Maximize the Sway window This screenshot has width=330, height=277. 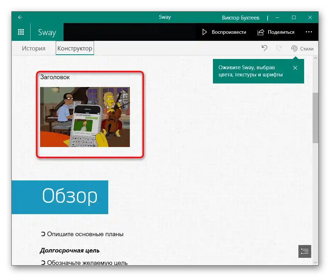pos(294,17)
